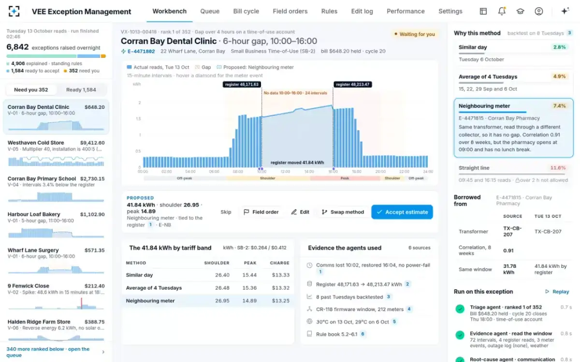Screen dimensions: 580x362
Task: Open Harbour Loaf Bakery exception
Action: [56, 225]
